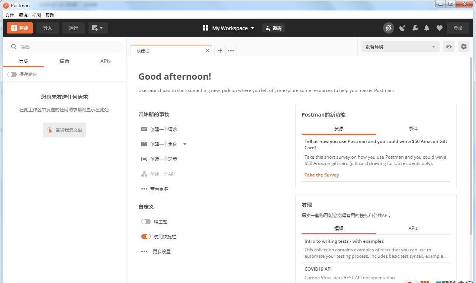This screenshot has height=283, width=476.
Task: Select the 资源 (Resources) tab
Action: (x=339, y=128)
